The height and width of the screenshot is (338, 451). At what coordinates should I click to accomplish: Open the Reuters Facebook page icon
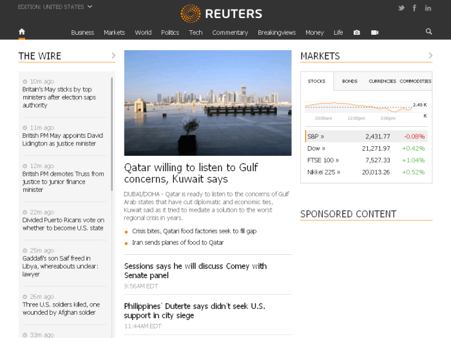(414, 8)
